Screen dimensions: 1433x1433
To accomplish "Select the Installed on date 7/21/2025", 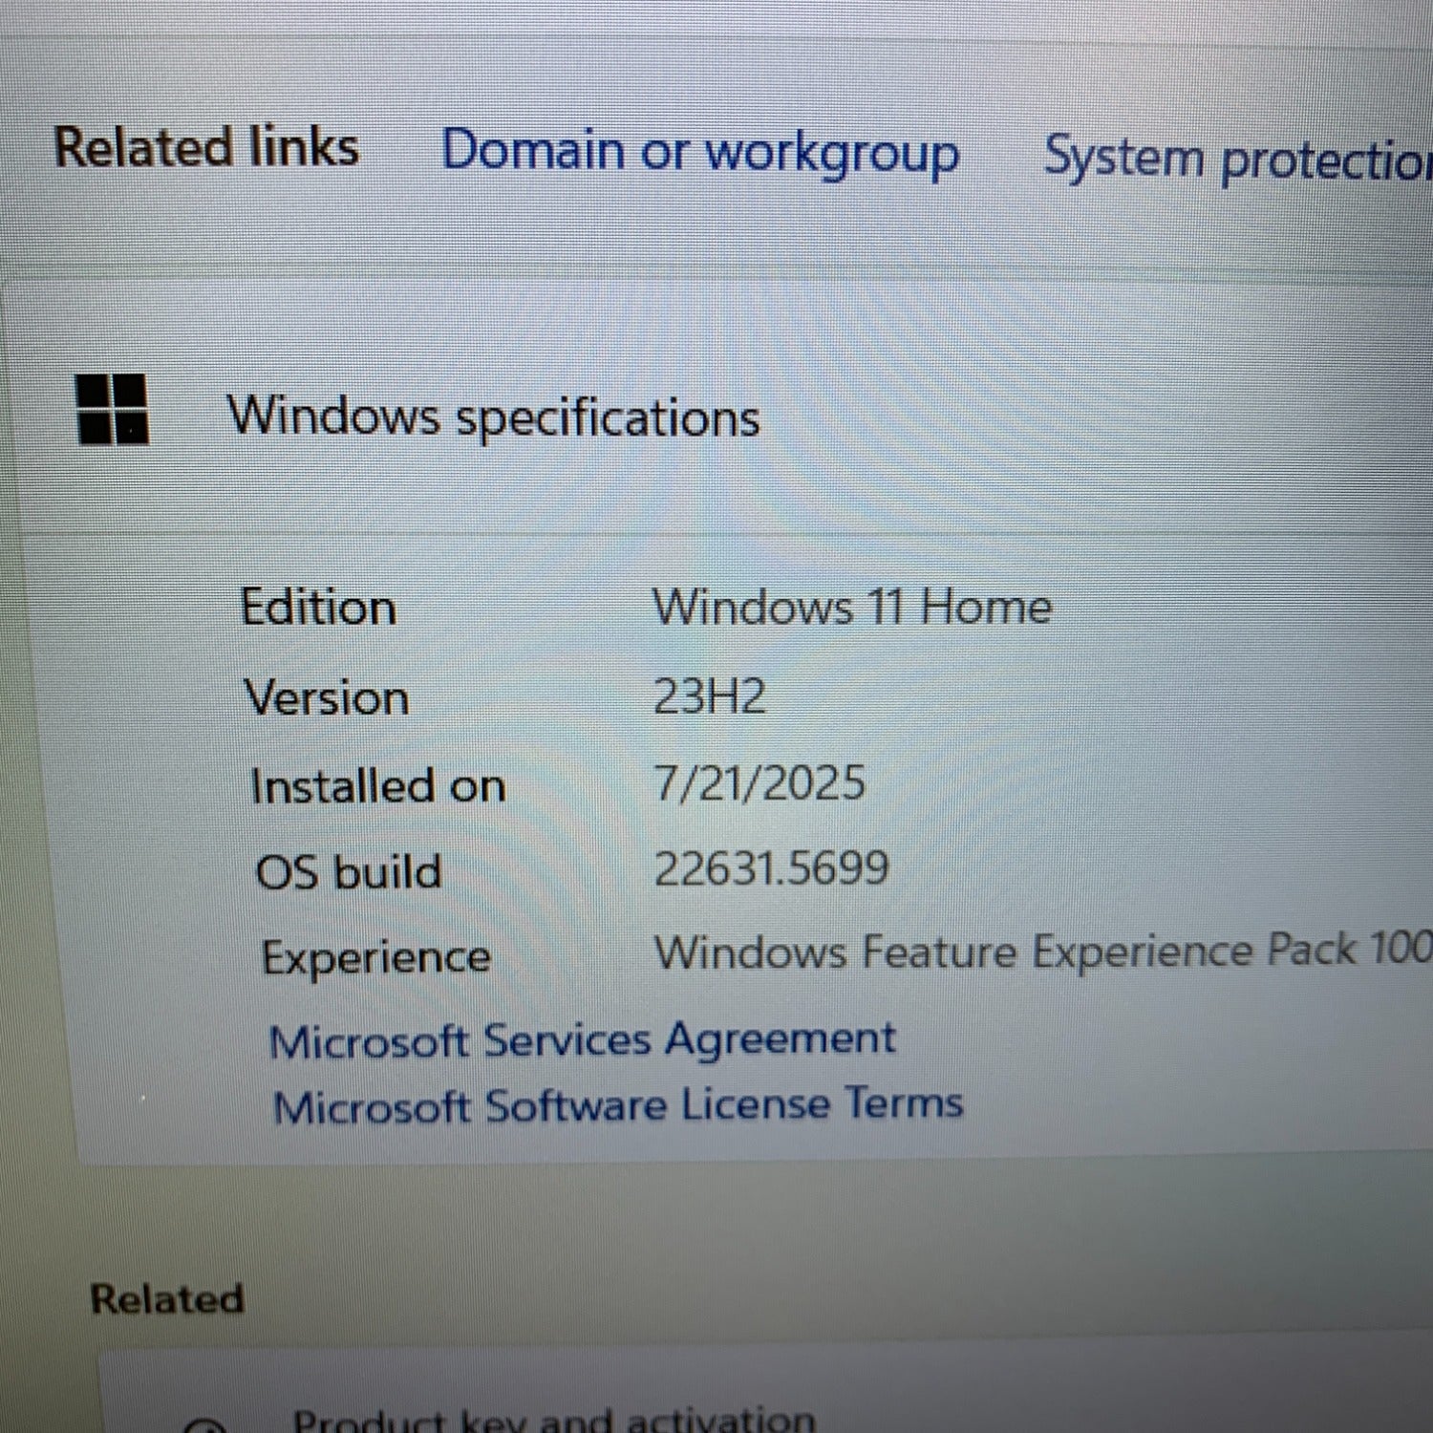I will tap(759, 782).
